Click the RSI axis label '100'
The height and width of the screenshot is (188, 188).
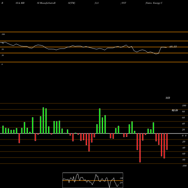pos(3,34)
